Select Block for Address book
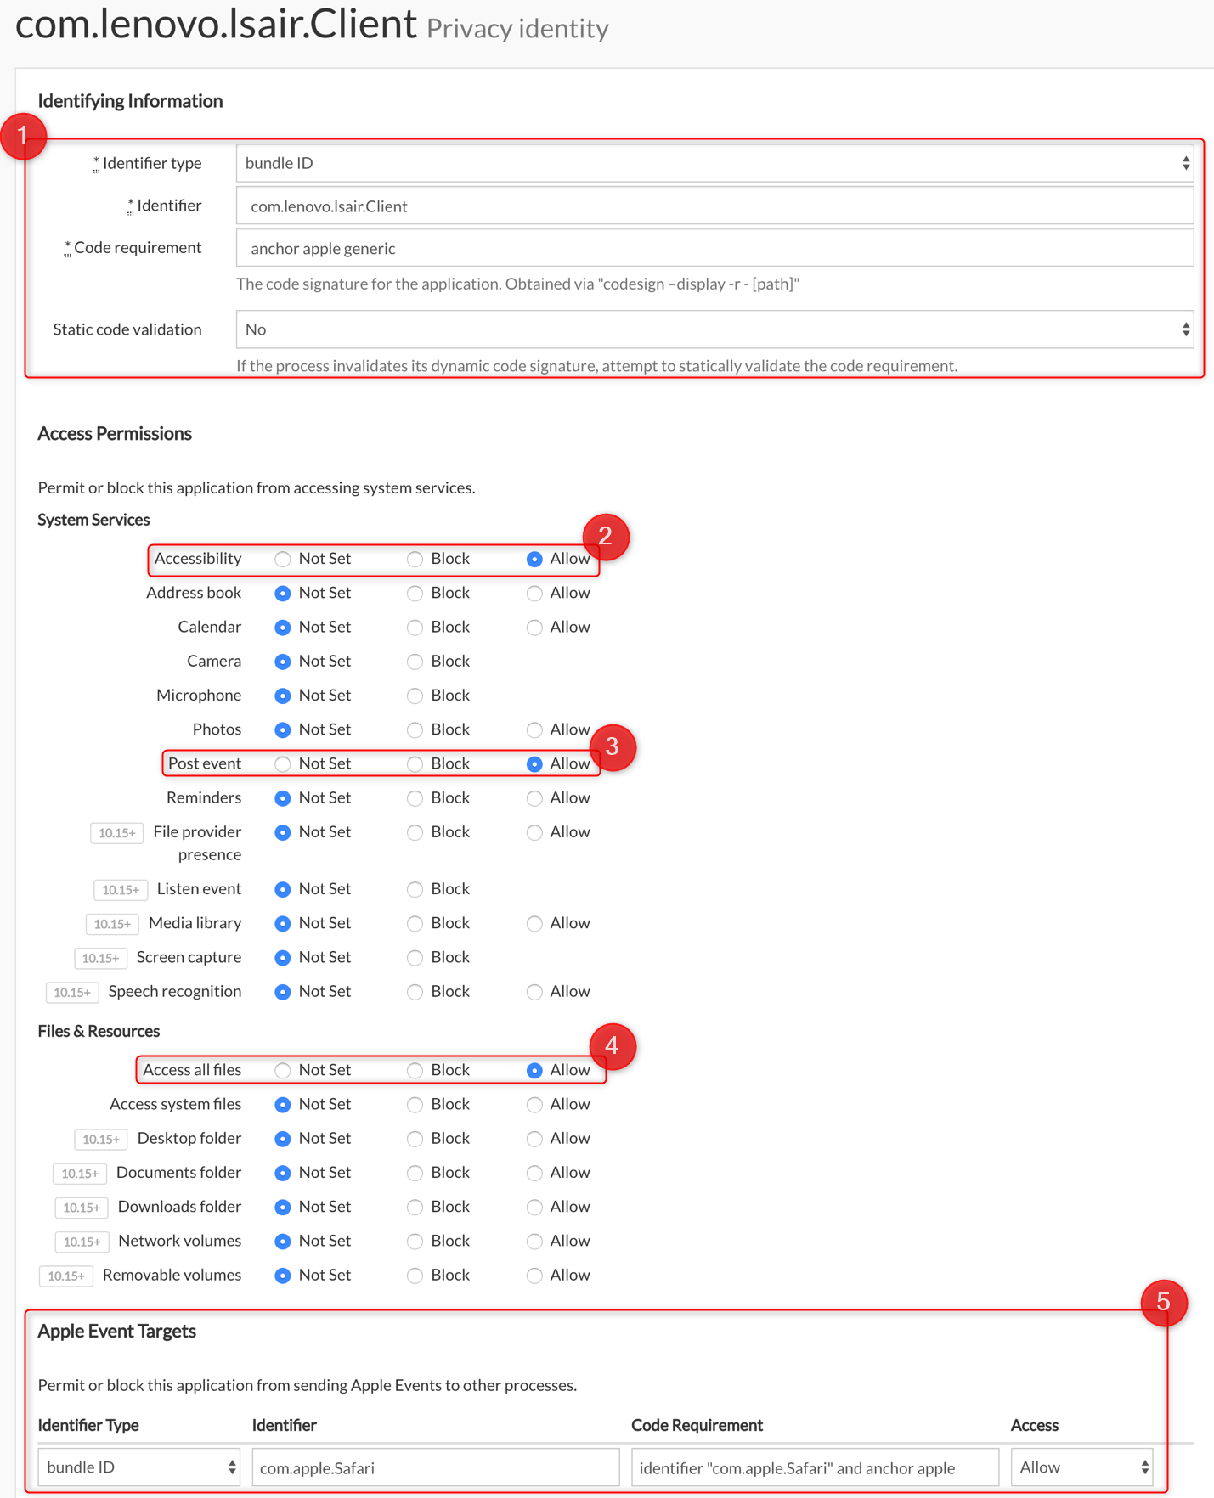The height and width of the screenshot is (1498, 1214). (x=415, y=593)
